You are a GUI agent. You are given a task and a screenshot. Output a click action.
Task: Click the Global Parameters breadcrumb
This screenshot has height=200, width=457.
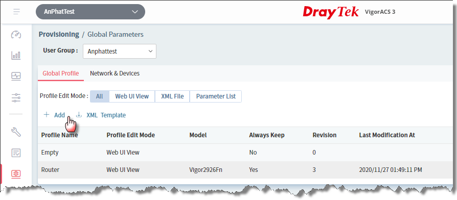click(x=116, y=34)
